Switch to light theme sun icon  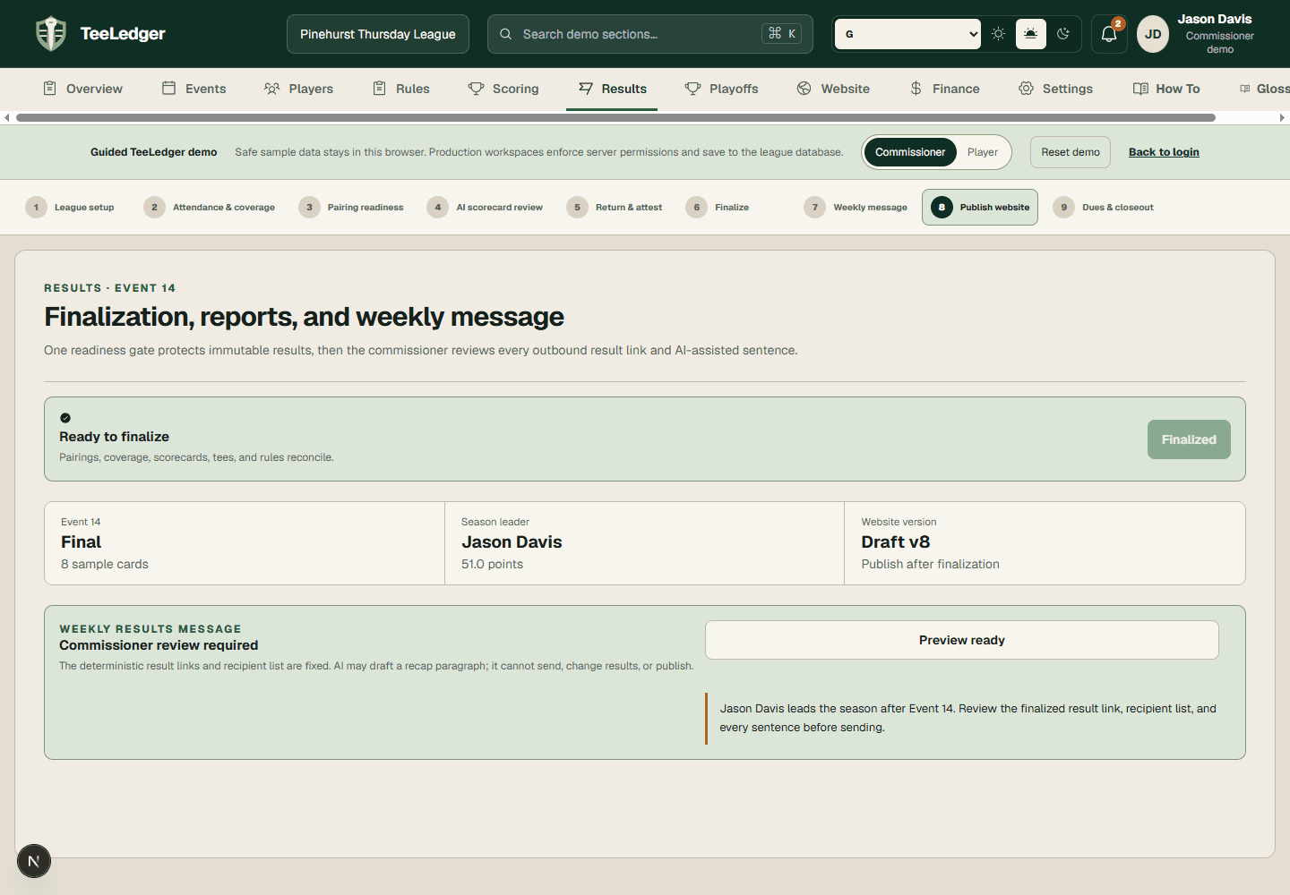pos(998,34)
